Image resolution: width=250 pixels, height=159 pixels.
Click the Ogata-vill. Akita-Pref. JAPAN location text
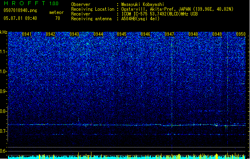[x=177, y=9]
